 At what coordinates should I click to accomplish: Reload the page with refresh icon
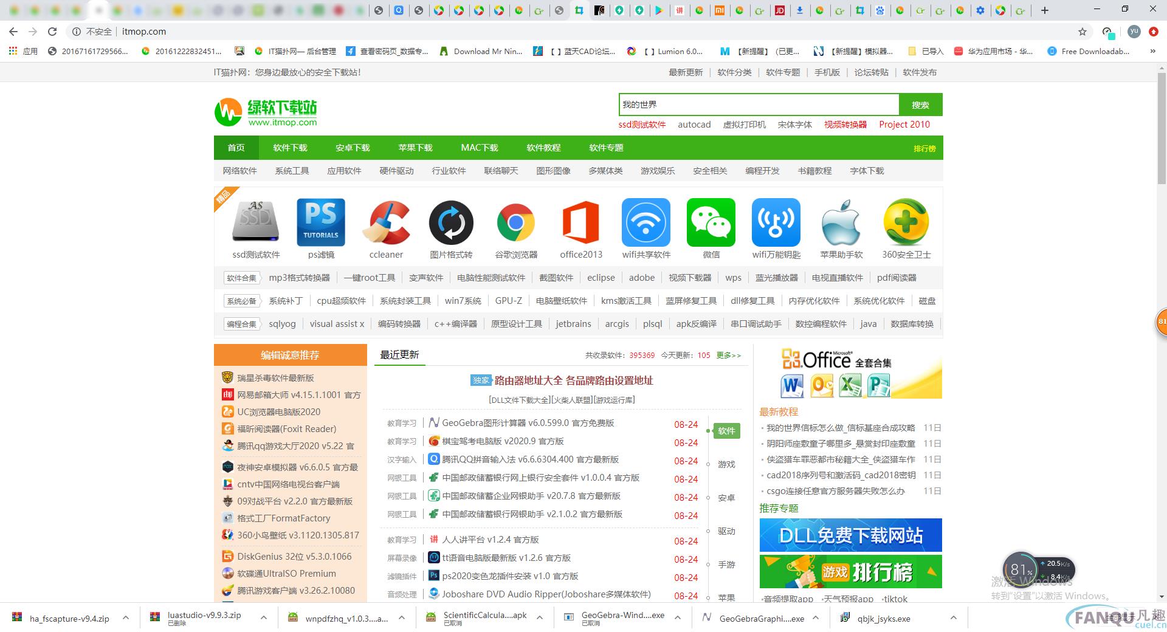(52, 32)
